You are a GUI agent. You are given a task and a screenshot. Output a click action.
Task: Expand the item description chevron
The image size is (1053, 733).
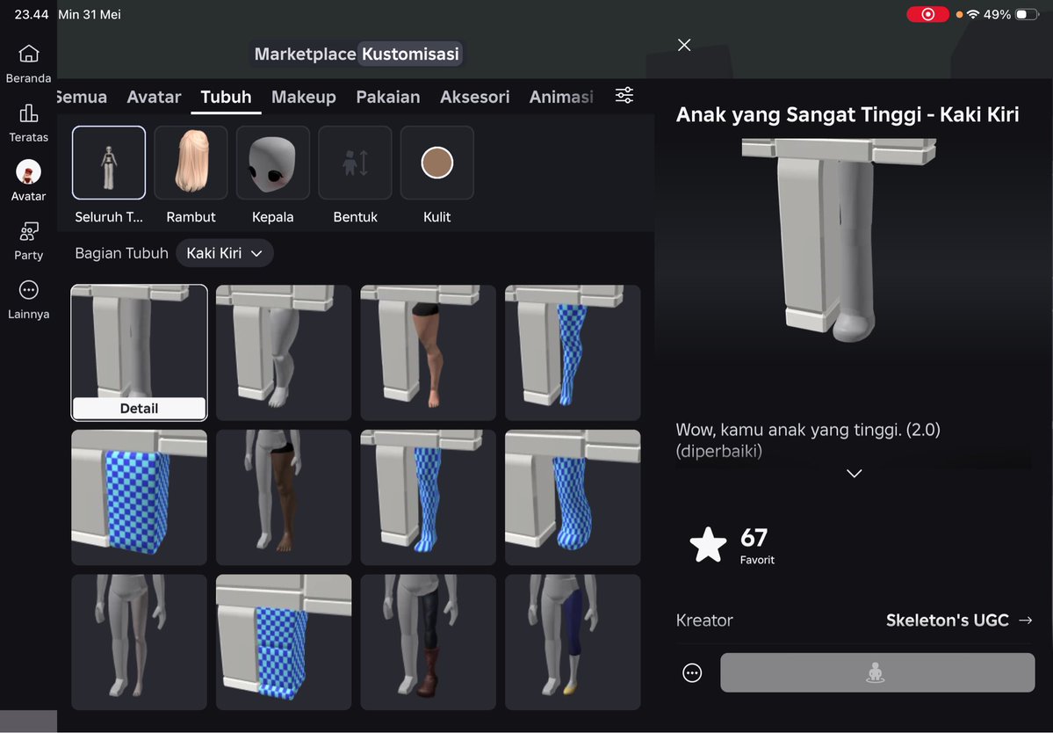tap(855, 473)
